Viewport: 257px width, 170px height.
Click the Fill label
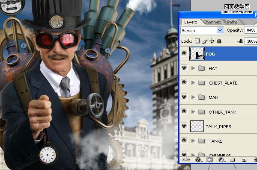240,41
